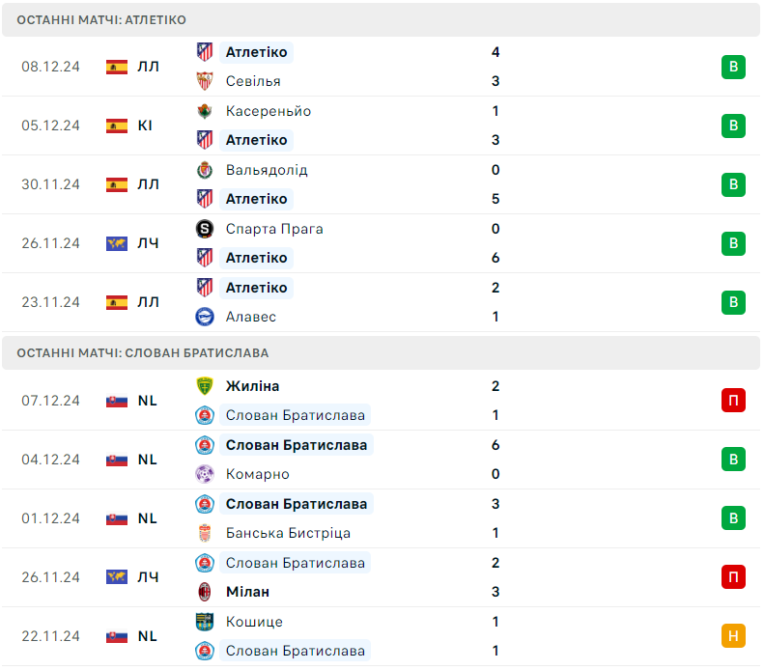
Task: Click the AC Milan crest icon
Action: click(x=205, y=592)
